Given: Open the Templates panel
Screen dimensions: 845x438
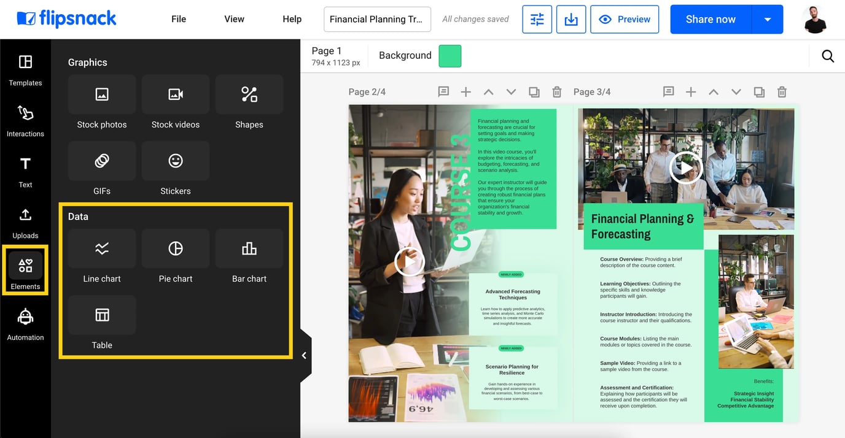Looking at the screenshot, I should pyautogui.click(x=25, y=69).
